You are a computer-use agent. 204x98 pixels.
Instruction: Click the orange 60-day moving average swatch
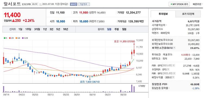point(16,38)
